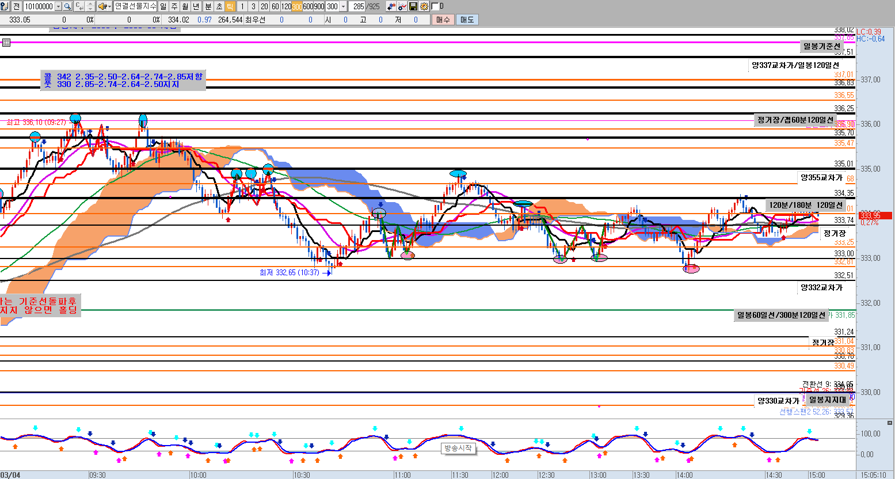Click the grid table icon on the magenta line
Screen dimensions: 895x479
coord(6,43)
